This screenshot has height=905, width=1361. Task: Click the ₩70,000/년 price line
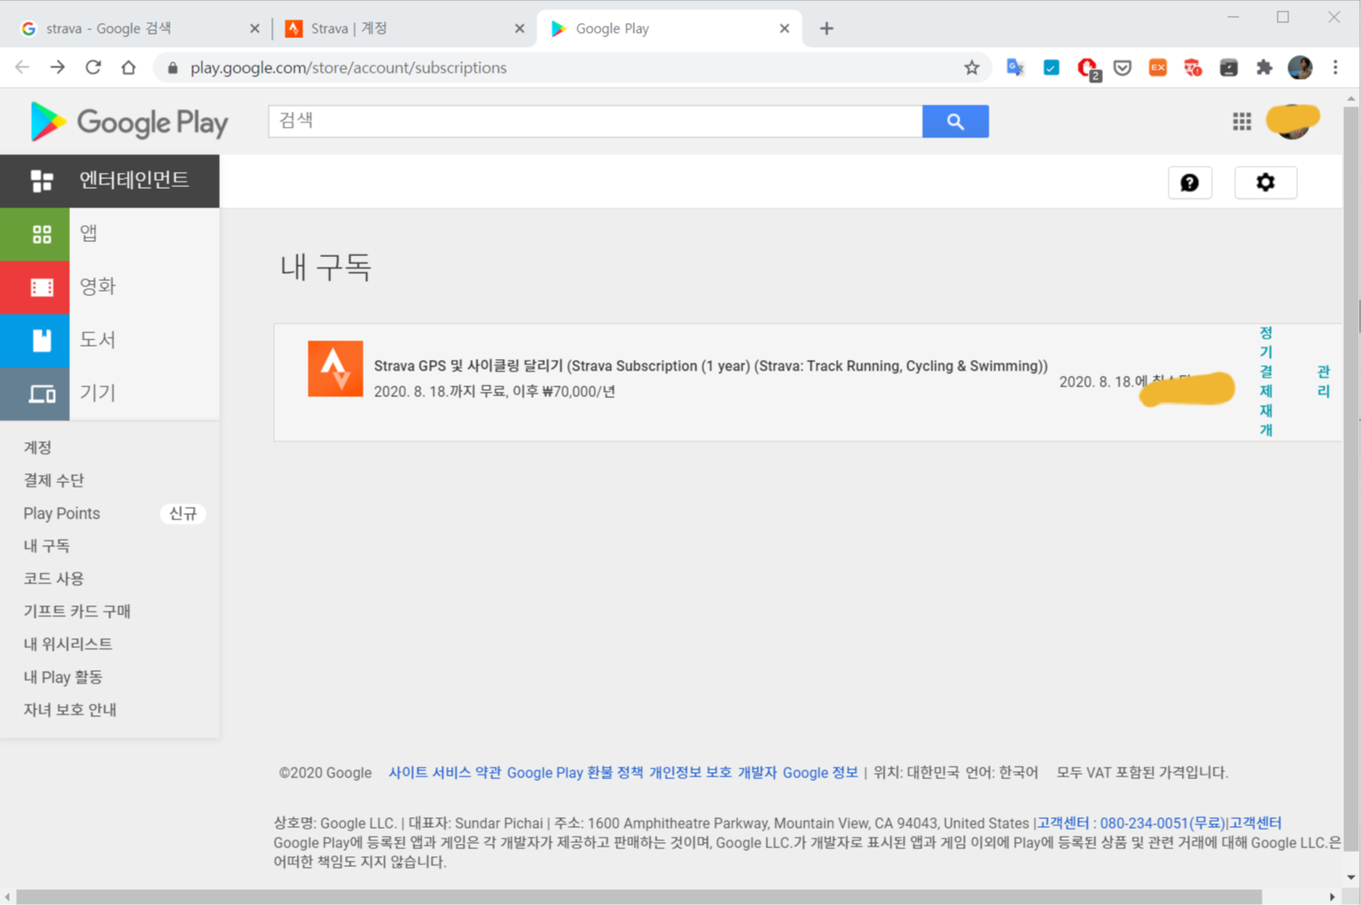tap(494, 392)
